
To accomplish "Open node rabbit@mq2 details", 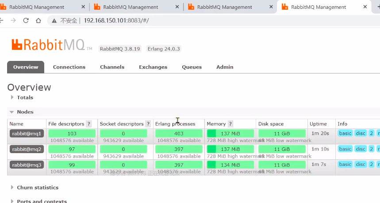I will point(27,149).
